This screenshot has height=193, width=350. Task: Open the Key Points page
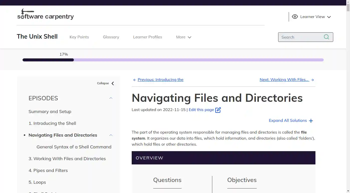click(79, 37)
